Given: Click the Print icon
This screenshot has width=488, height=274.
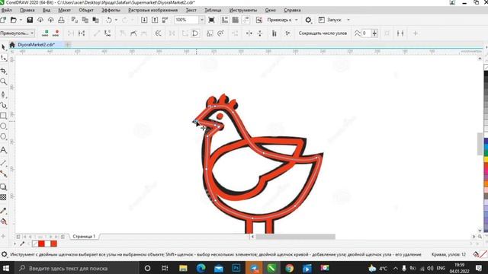Looking at the screenshot, I should [61, 20].
